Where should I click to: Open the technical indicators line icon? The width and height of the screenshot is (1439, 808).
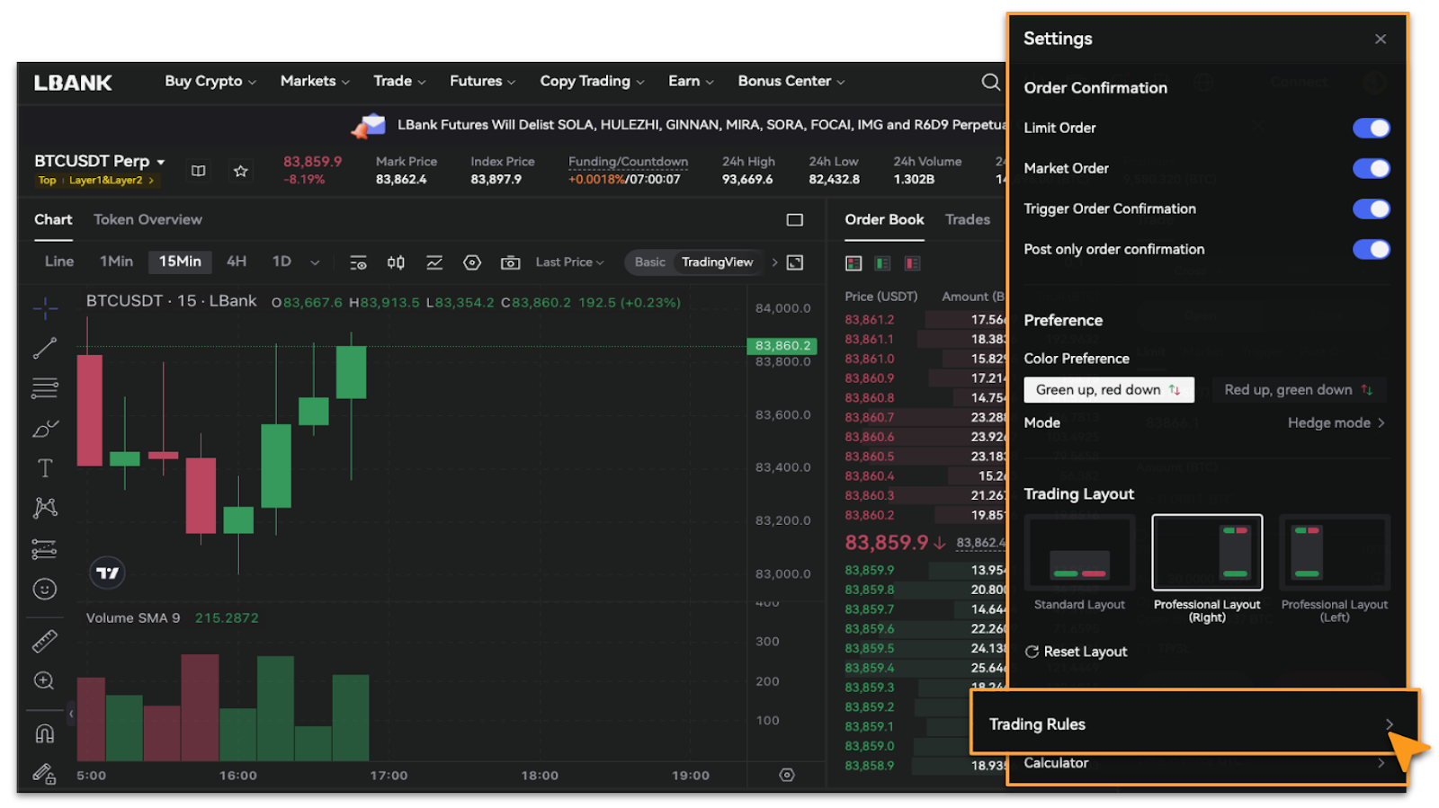(434, 262)
